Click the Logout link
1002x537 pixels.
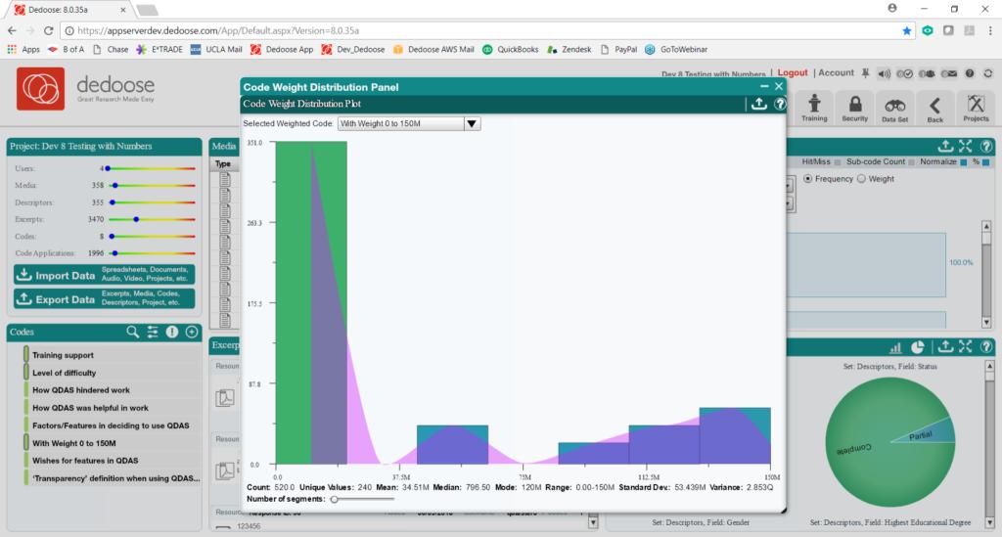[793, 72]
